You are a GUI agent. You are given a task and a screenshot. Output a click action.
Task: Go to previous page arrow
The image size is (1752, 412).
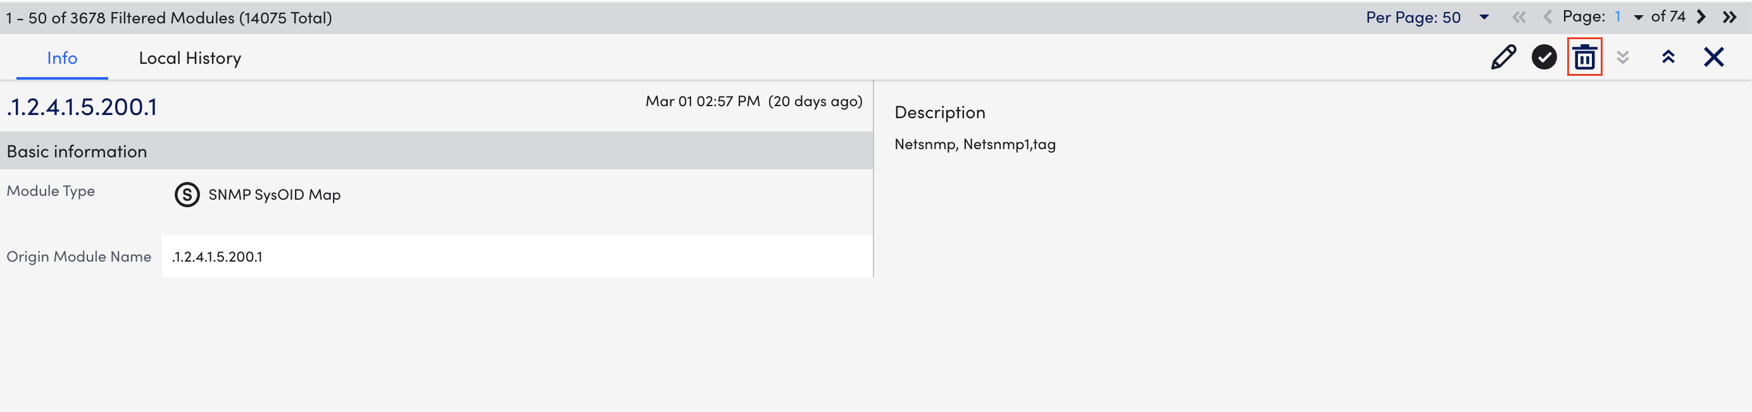pos(1546,18)
